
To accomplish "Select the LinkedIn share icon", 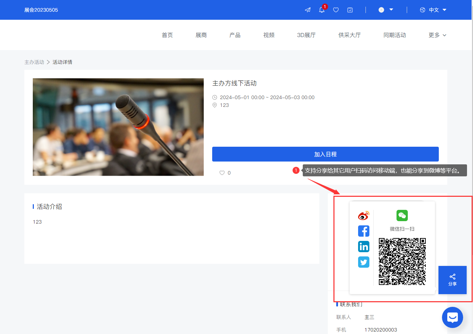I will 363,247.
